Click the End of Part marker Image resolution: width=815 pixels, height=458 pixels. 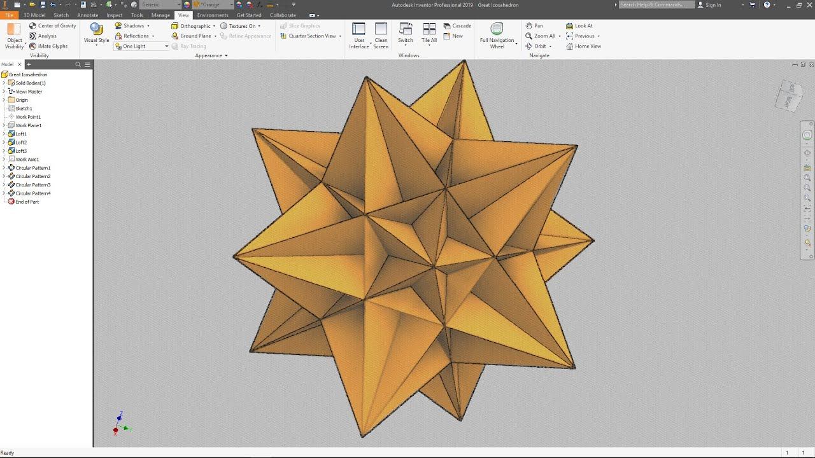pos(24,202)
